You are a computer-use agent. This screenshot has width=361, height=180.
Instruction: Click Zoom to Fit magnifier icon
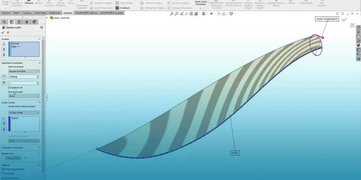point(172,14)
